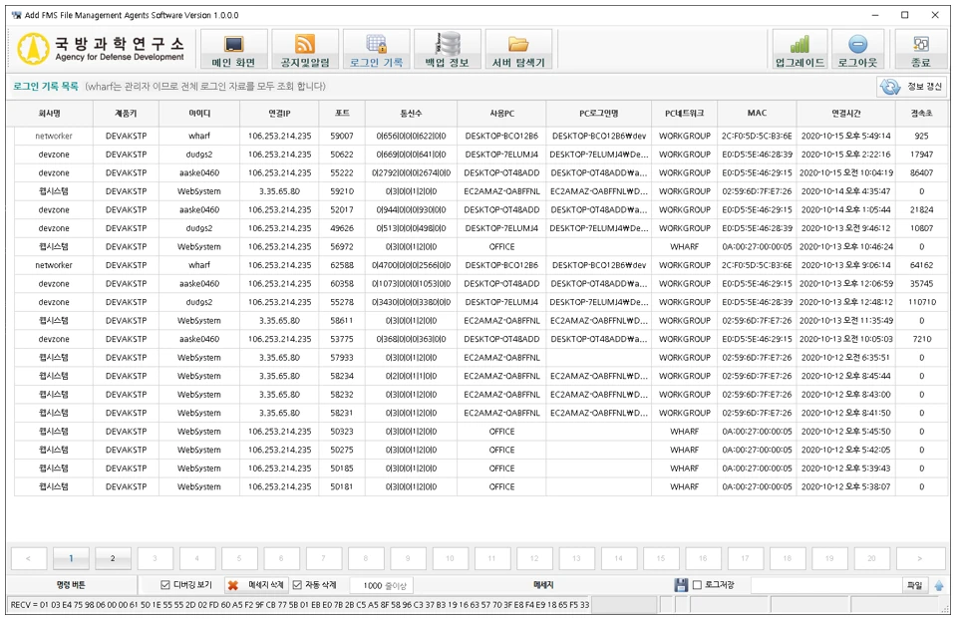
Task: Select the aaske0460 row with port 55222
Action: click(x=480, y=172)
